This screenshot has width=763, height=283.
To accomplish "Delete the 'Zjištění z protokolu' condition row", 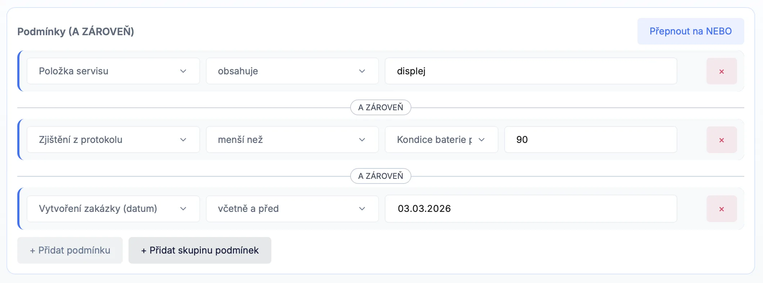I will pyautogui.click(x=721, y=140).
